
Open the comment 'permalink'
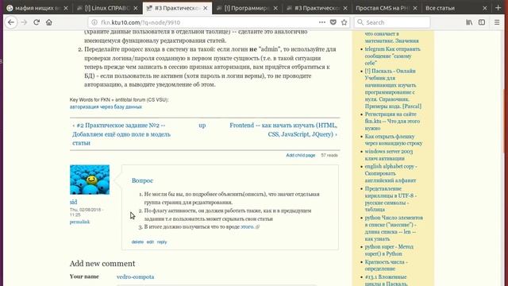click(x=79, y=222)
